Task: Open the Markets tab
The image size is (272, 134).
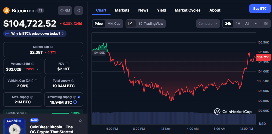Action: tap(122, 10)
